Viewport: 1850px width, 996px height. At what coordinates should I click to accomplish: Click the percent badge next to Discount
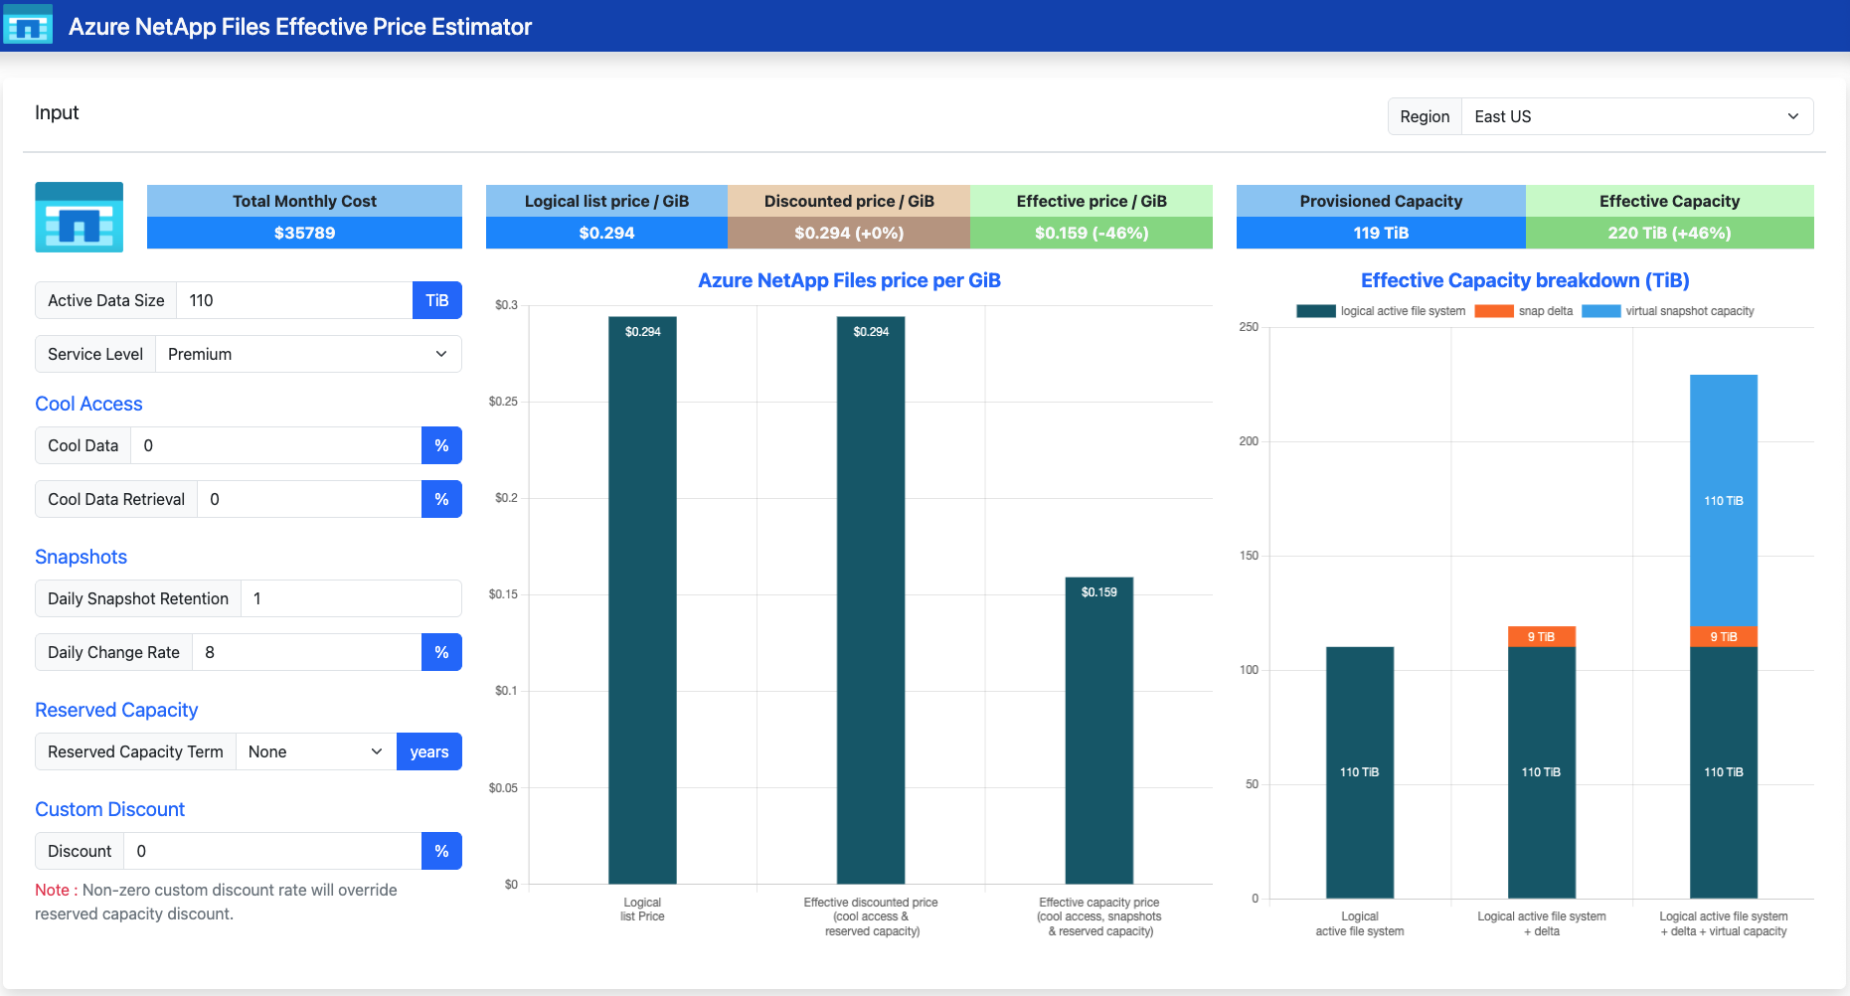click(441, 851)
